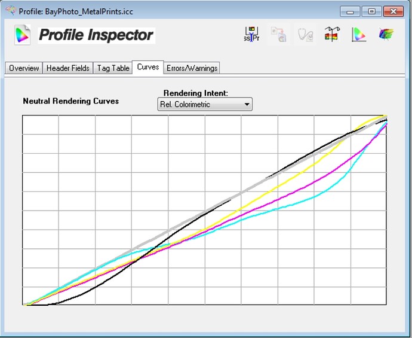The width and height of the screenshot is (412, 338).
Task: Click the Neutral Rendering Curves label
Action: coord(70,101)
